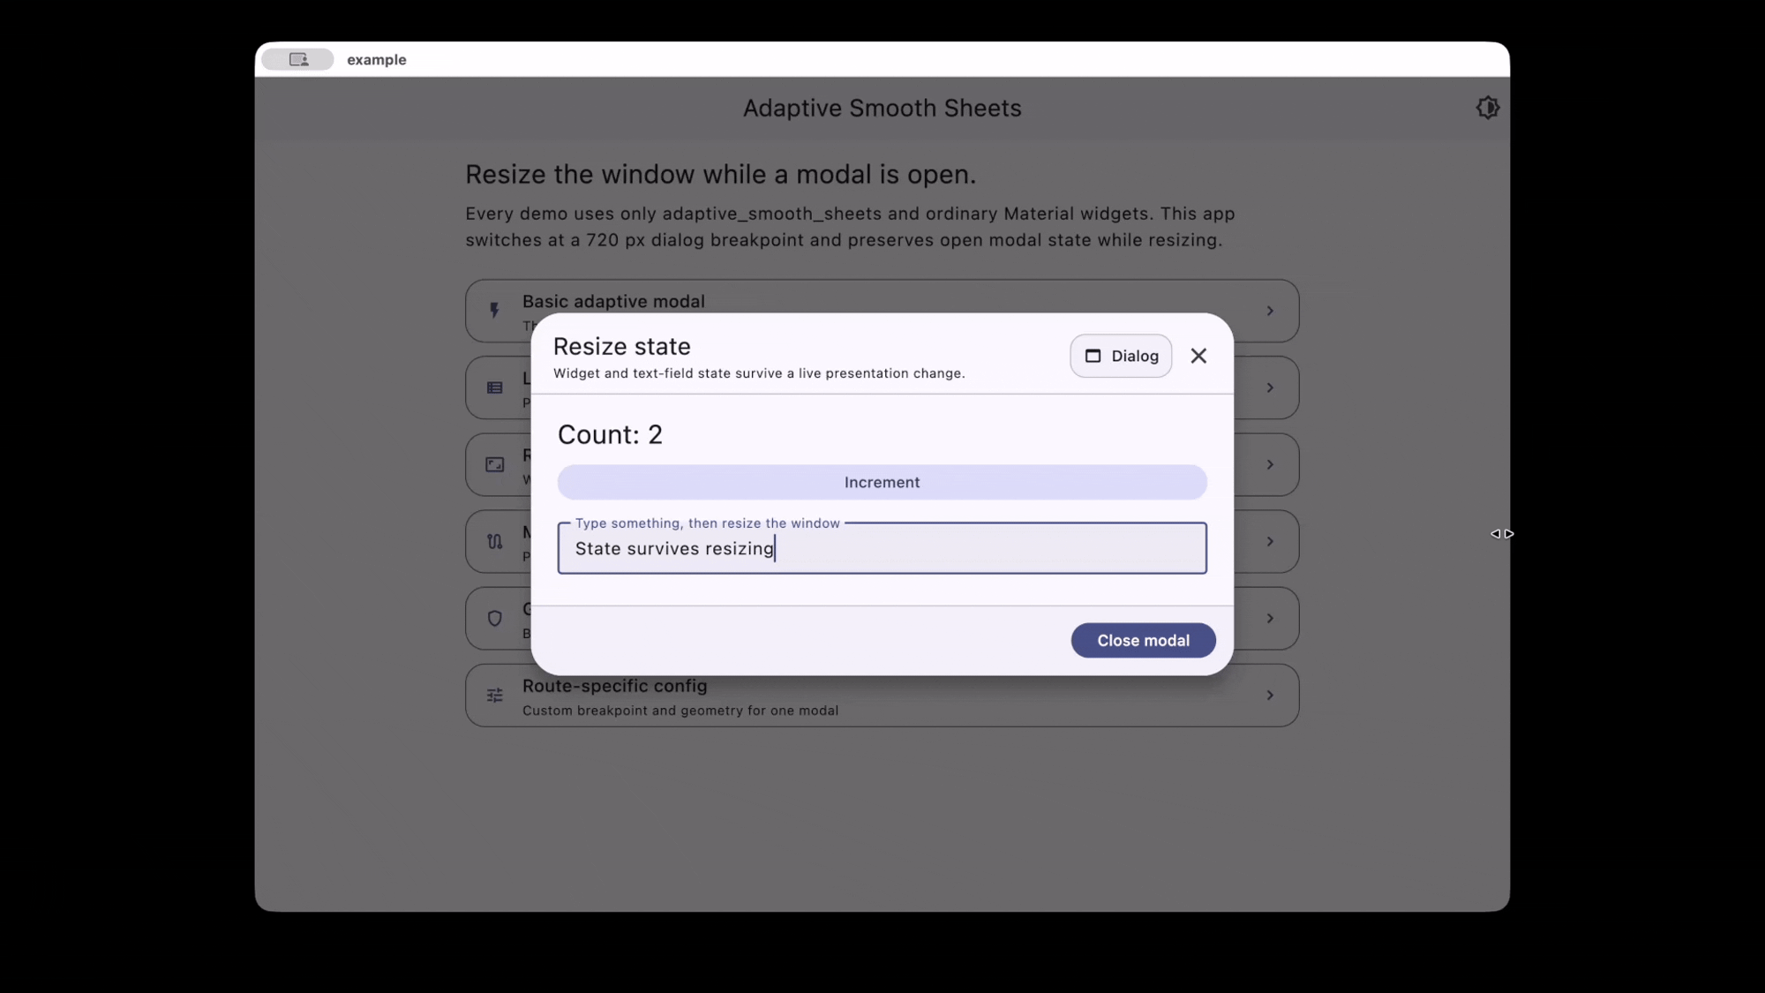Click 'Custom breakpoint and geometry for one modal'

click(680, 711)
